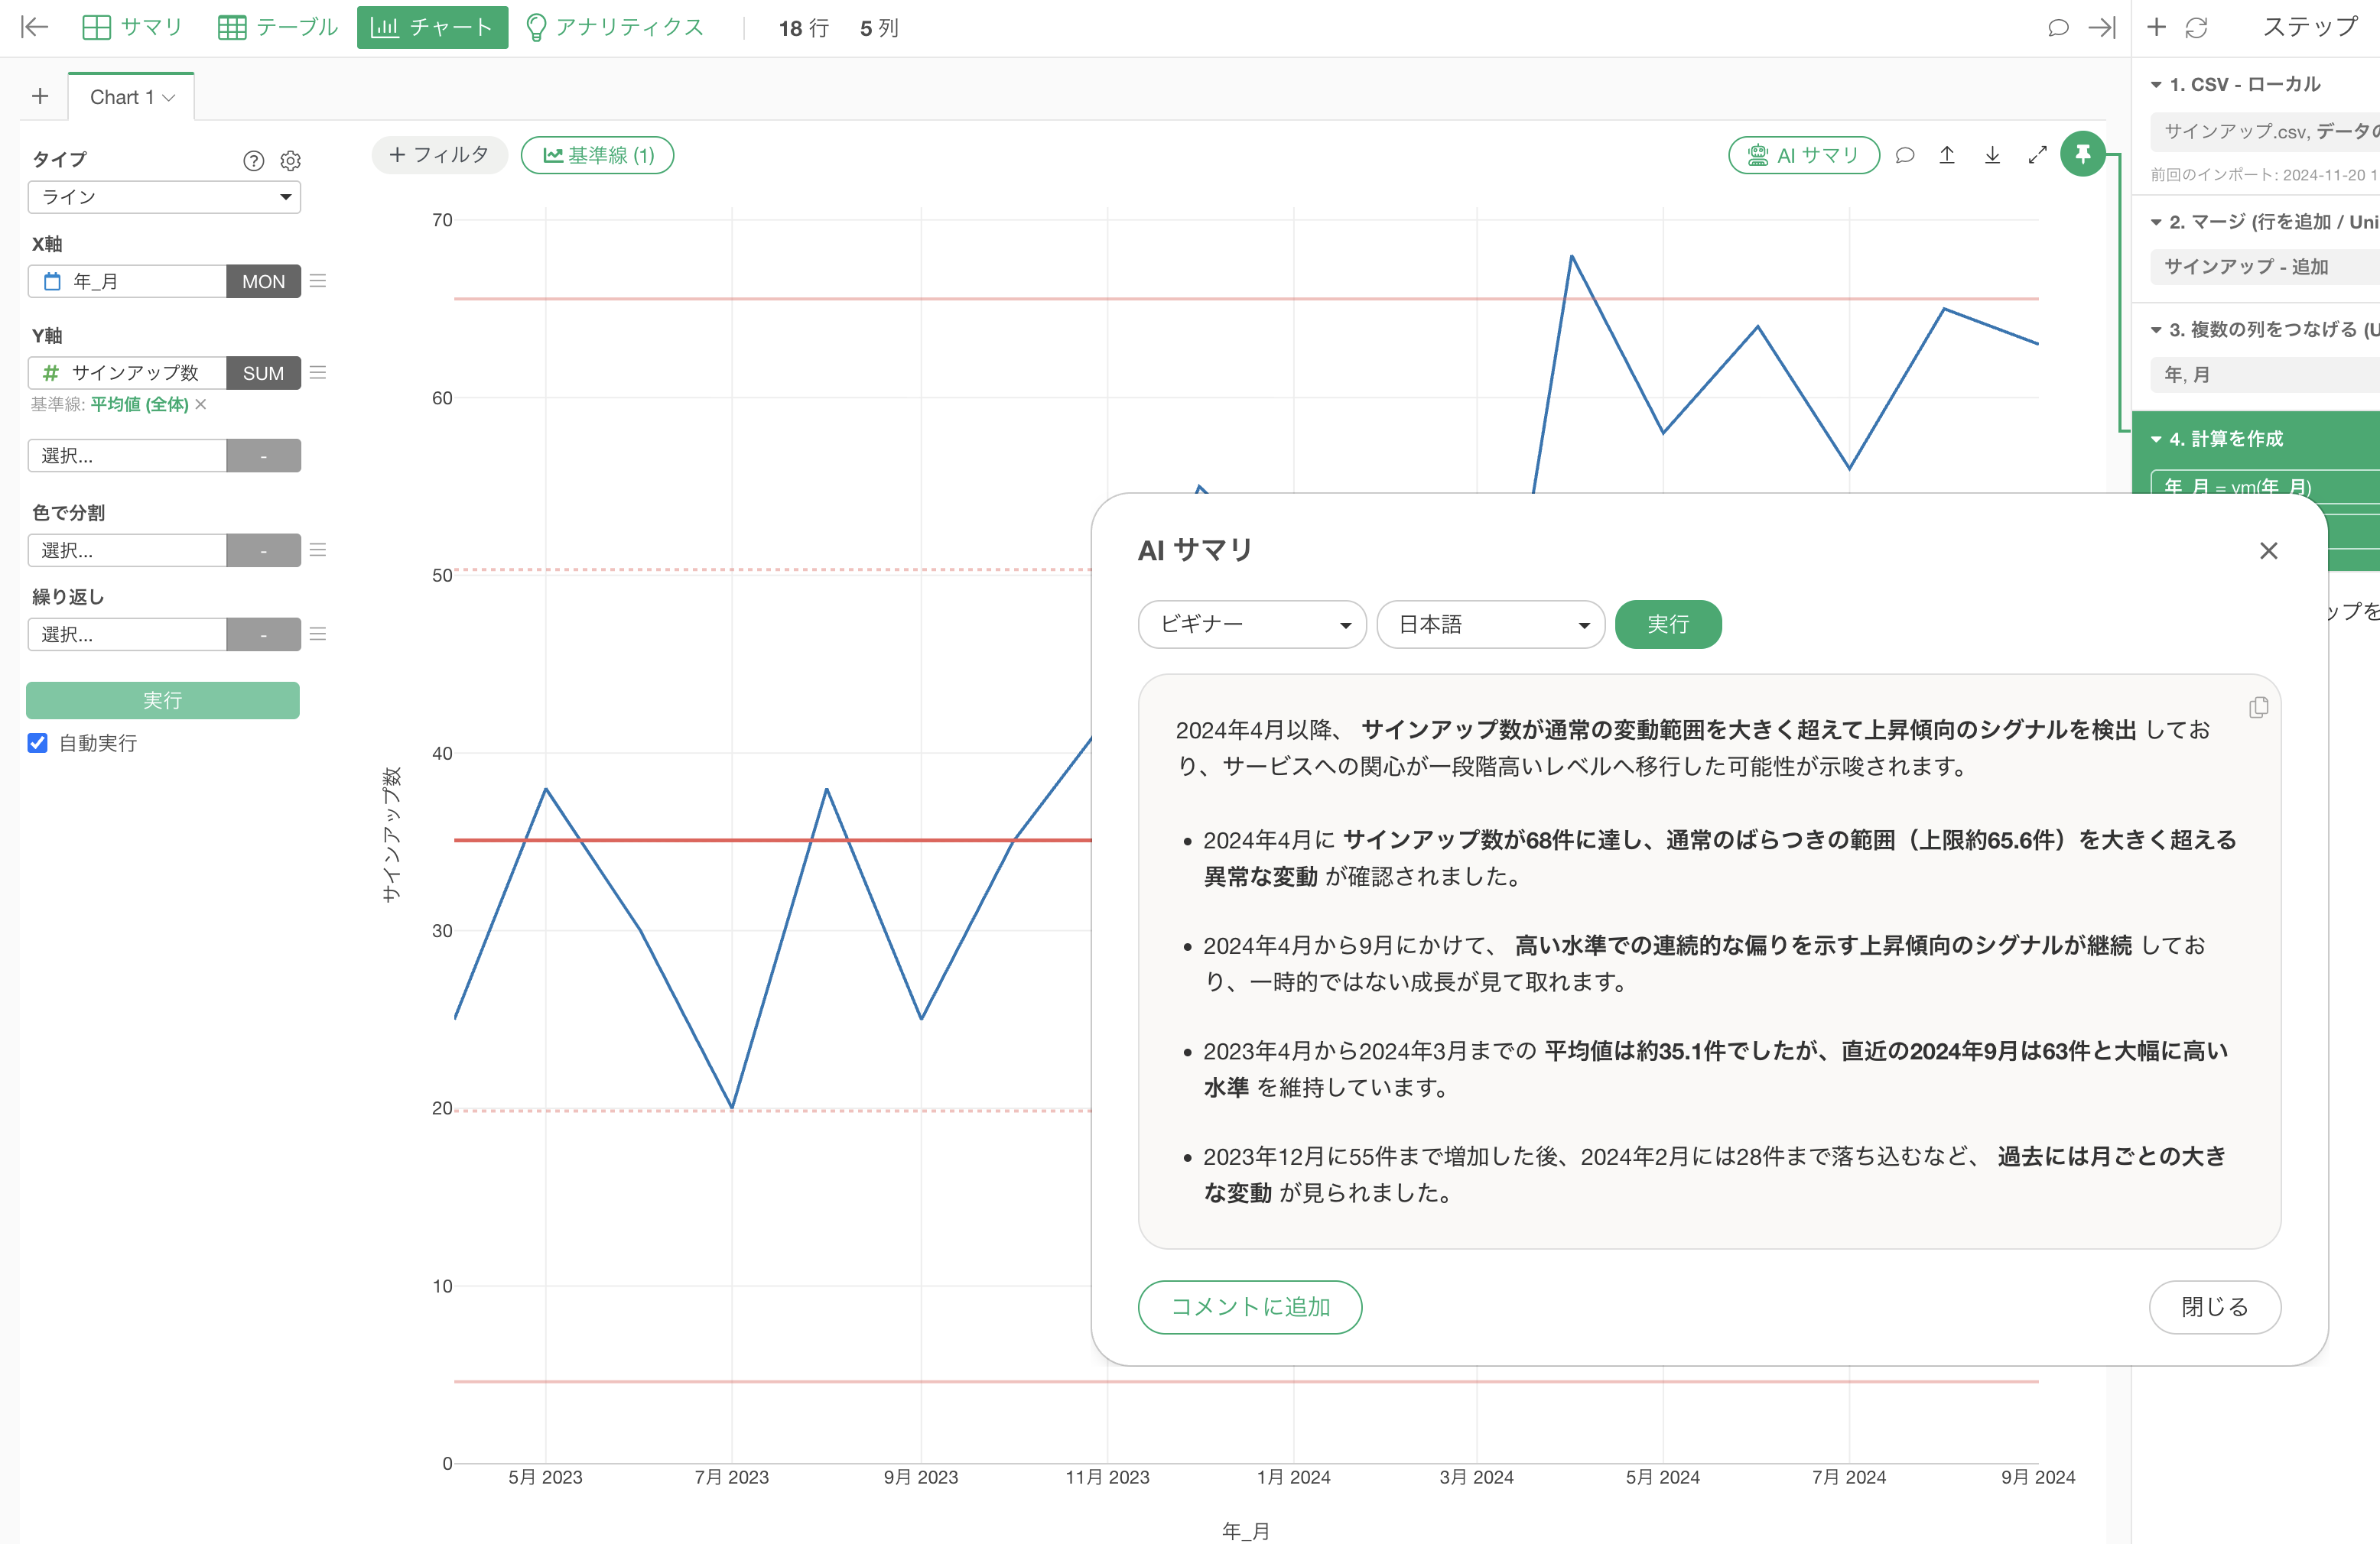This screenshot has width=2380, height=1544.
Task: Click the left panel 実行 button
Action: click(163, 701)
